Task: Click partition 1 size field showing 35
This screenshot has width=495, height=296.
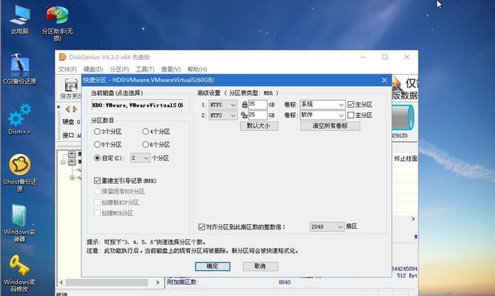Action: click(258, 104)
